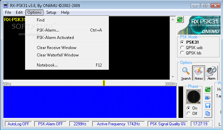The image size is (223, 130).
Task: Turn the Phase display Off
Action: (189, 114)
